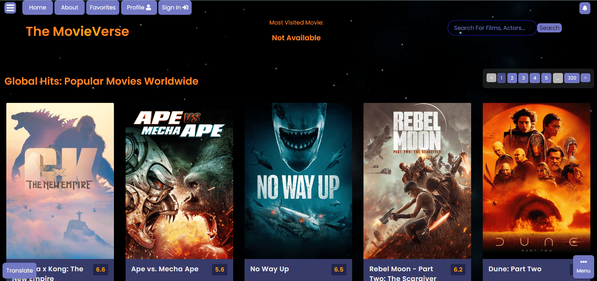Go to next page with the right arrow
Viewport: 597px width, 281px height.
[585, 78]
